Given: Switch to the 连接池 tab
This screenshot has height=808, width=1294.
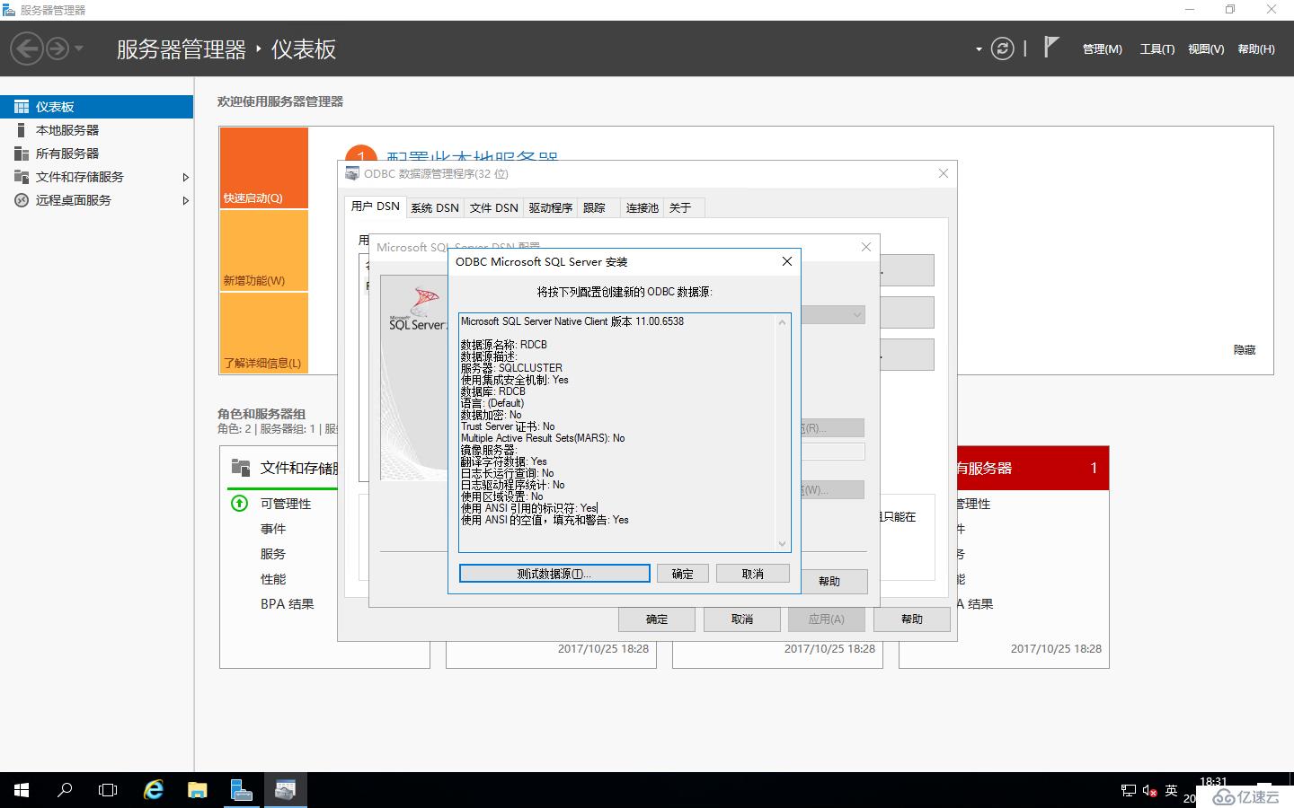Looking at the screenshot, I should [x=643, y=207].
